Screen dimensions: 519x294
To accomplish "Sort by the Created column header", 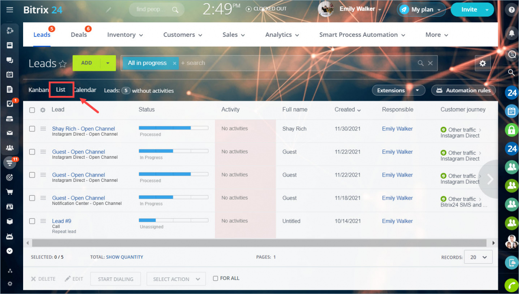I will point(347,109).
